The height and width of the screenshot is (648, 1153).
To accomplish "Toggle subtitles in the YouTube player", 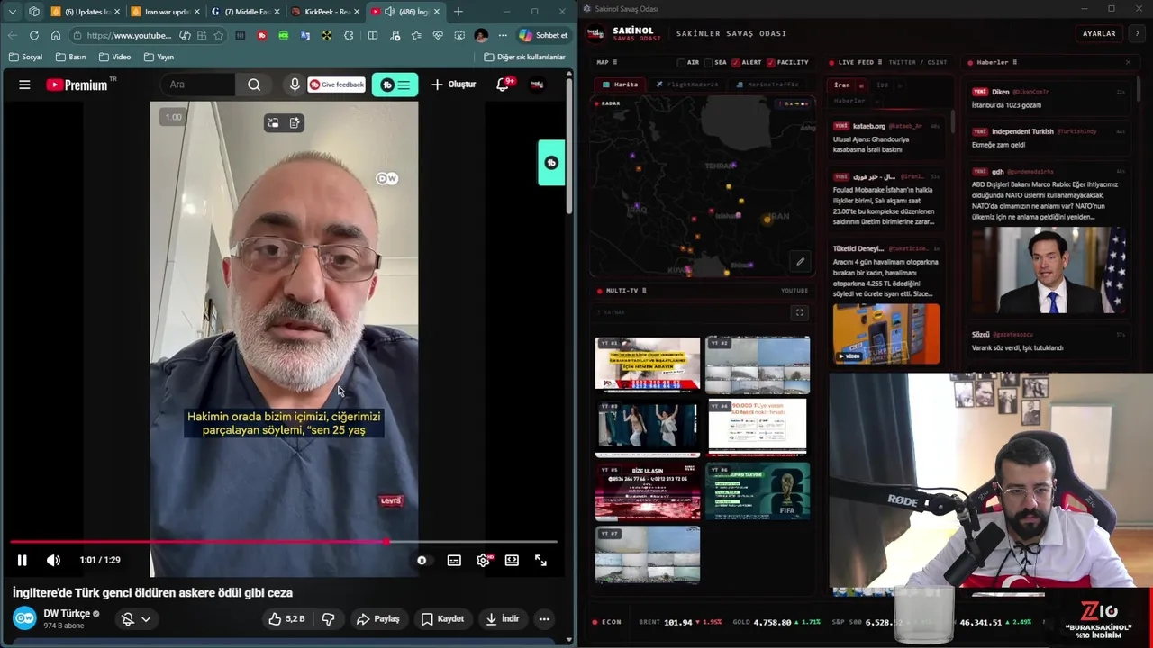I will pyautogui.click(x=454, y=560).
